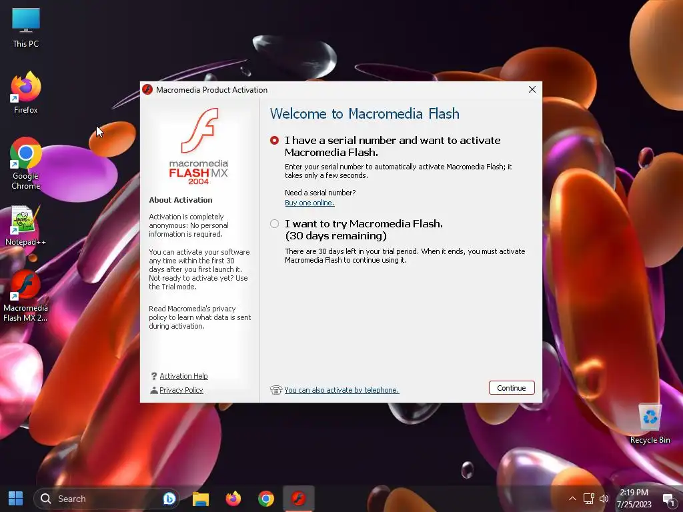
Task: Click the taskbar Search box
Action: pyautogui.click(x=107, y=499)
